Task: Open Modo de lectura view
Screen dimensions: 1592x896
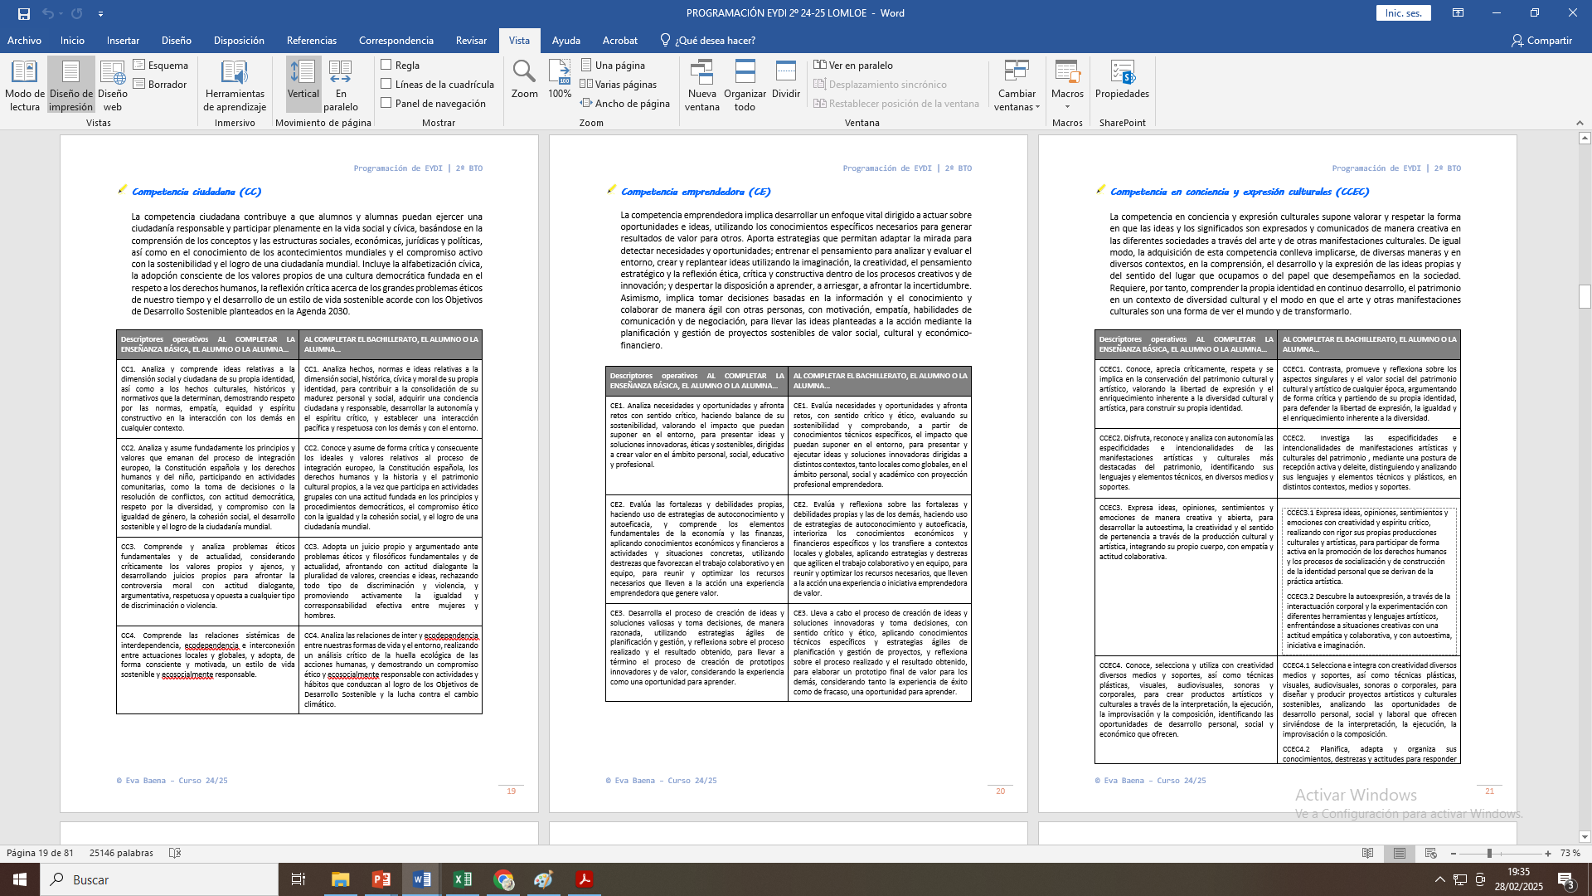Action: click(x=24, y=85)
